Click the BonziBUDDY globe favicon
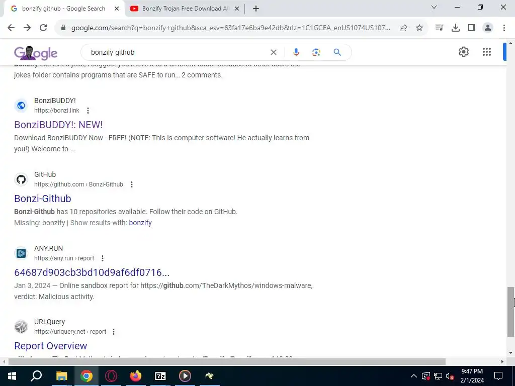Image resolution: width=515 pixels, height=386 pixels. pos(21,106)
